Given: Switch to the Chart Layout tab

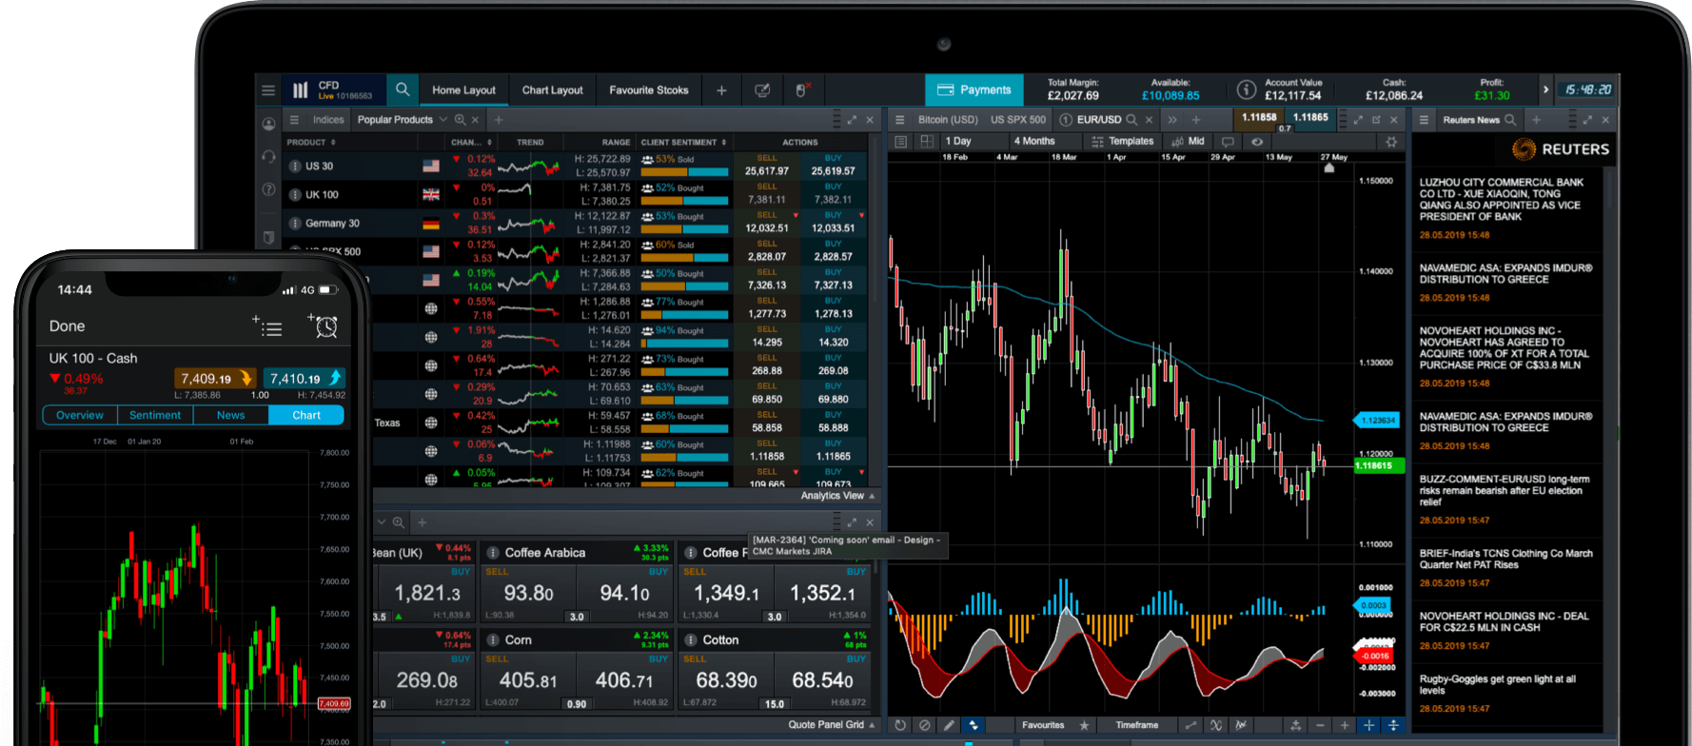Looking at the screenshot, I should (x=552, y=90).
